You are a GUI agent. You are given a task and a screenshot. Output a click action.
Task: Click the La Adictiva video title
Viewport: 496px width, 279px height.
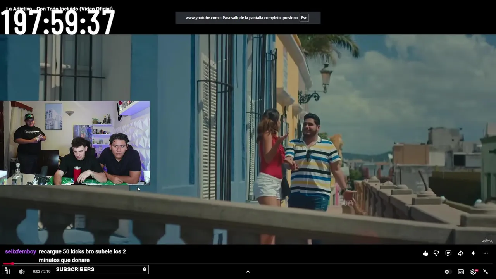[59, 9]
